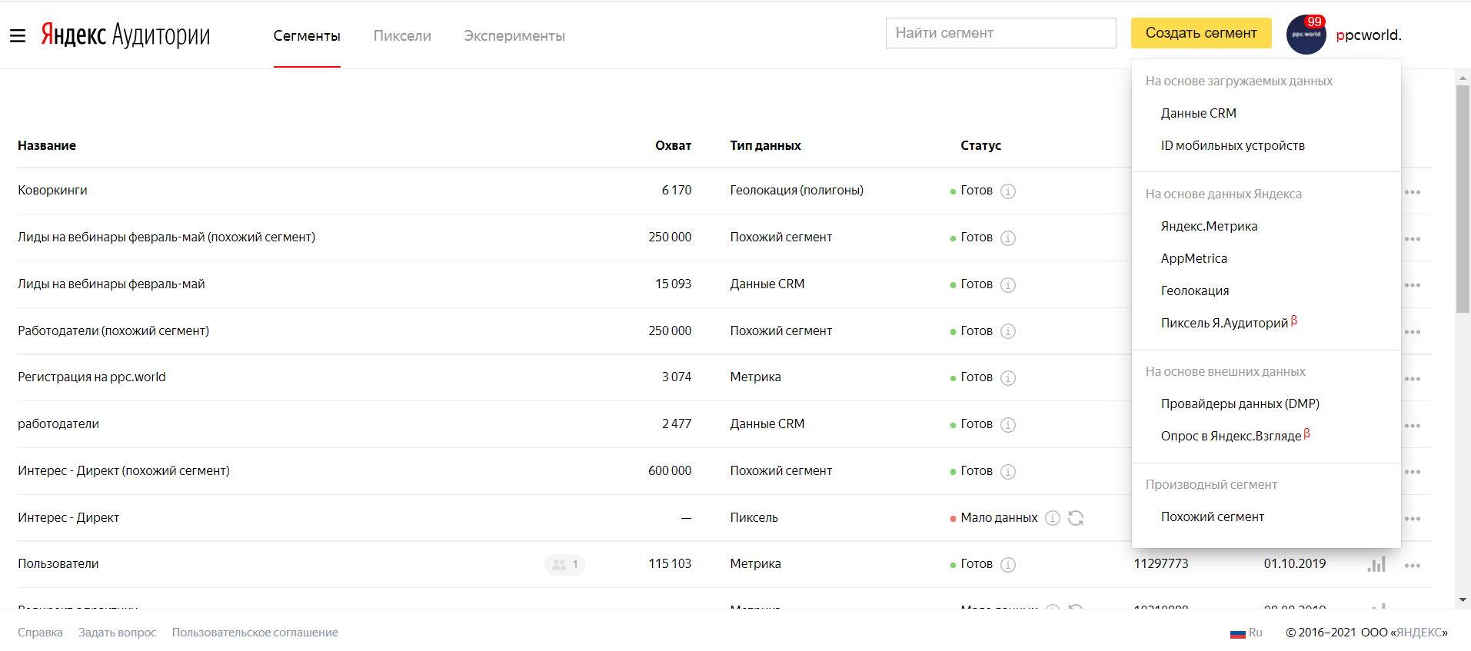Select Похожий сегмент menu option

click(x=1212, y=516)
